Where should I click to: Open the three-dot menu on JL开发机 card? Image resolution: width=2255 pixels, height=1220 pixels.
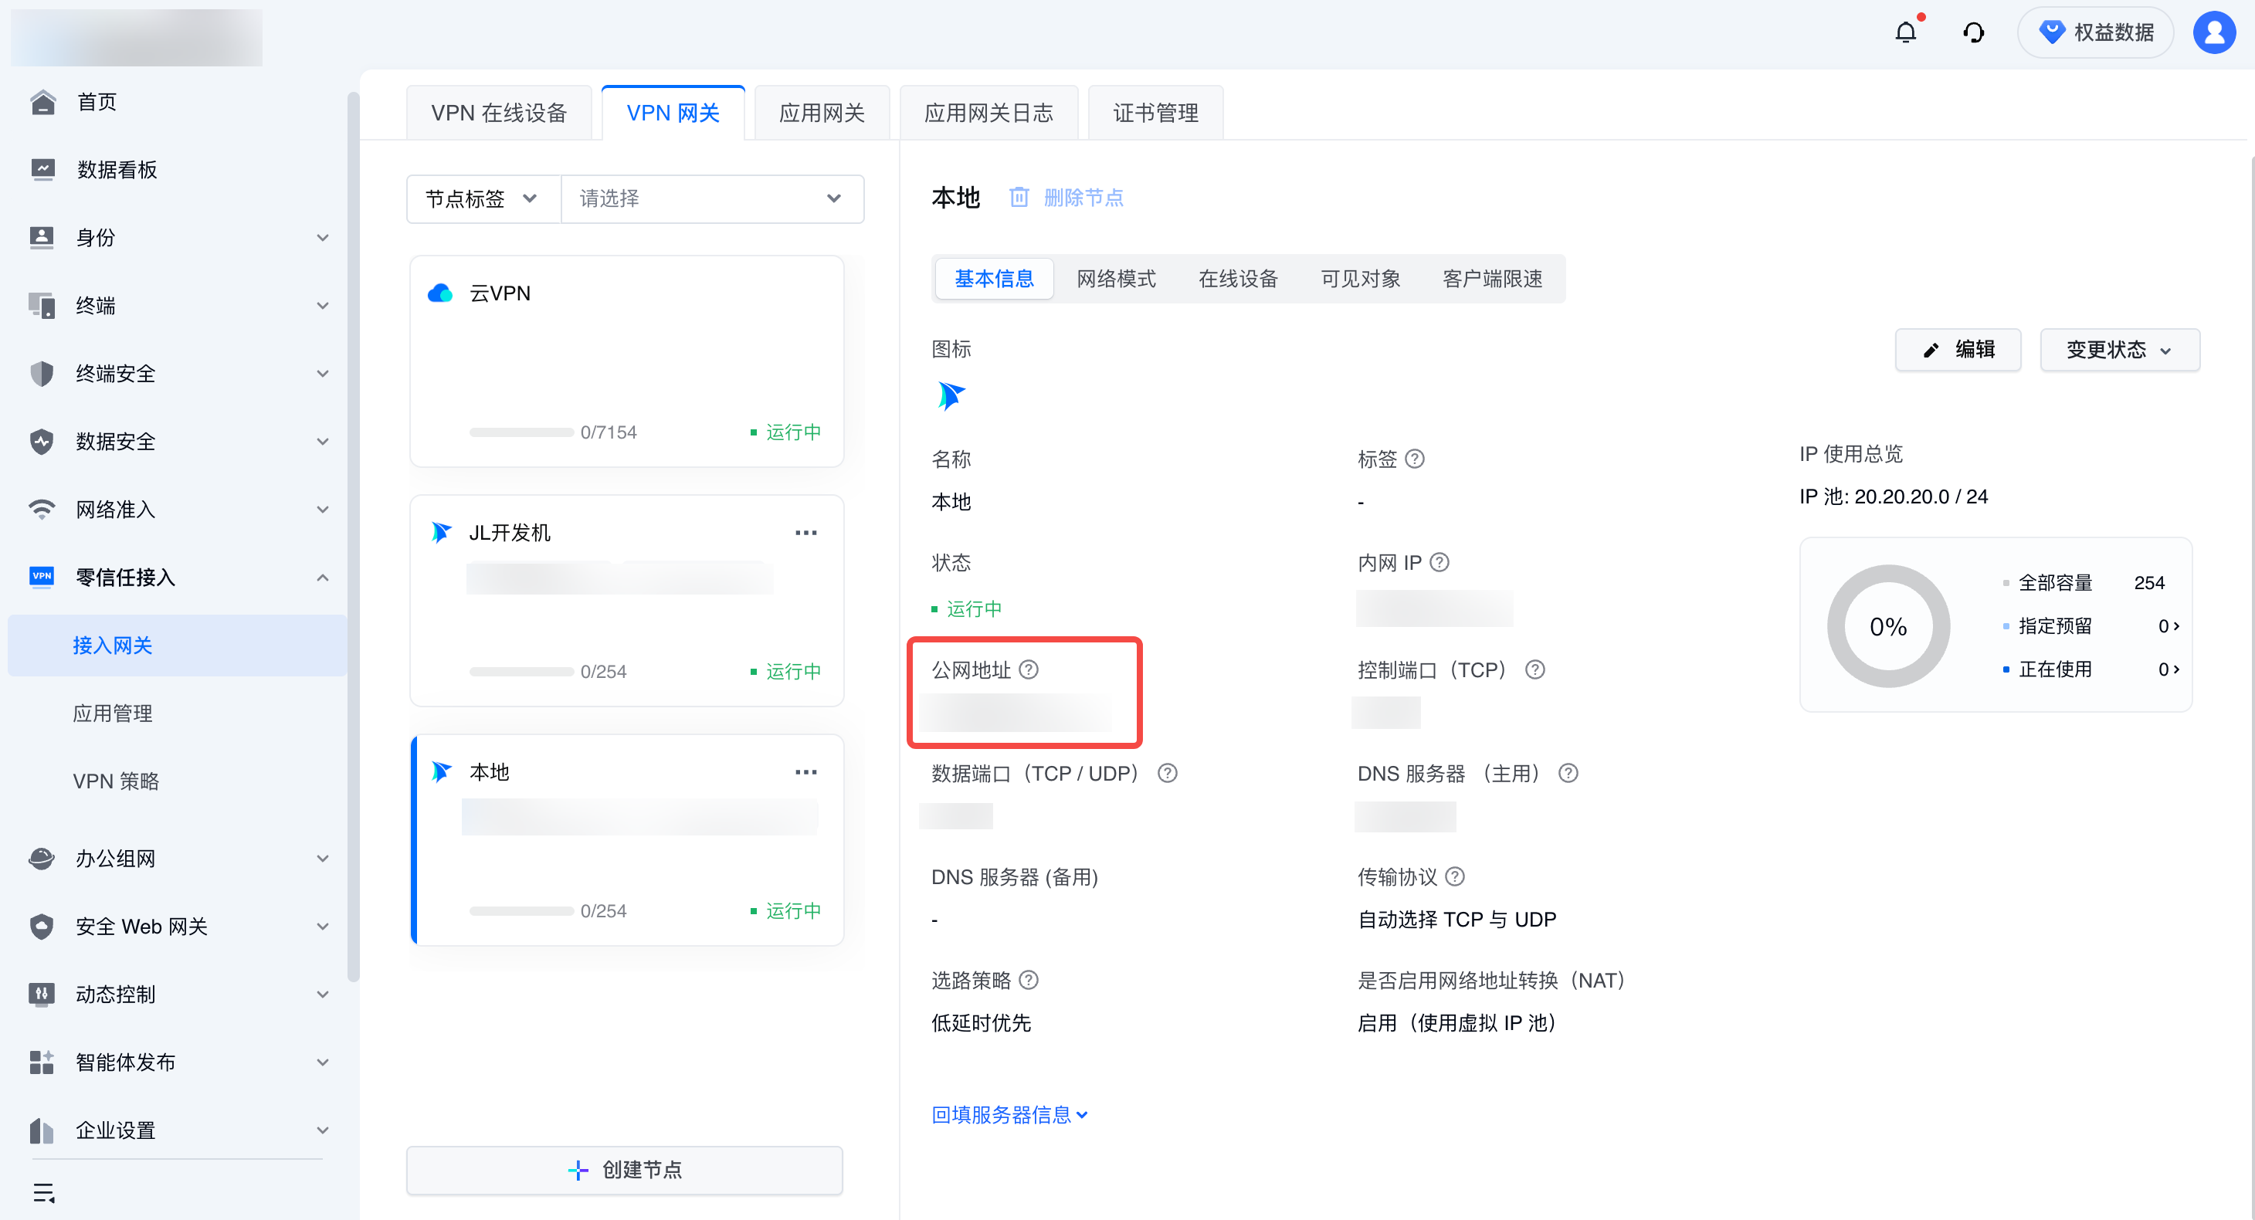point(805,532)
